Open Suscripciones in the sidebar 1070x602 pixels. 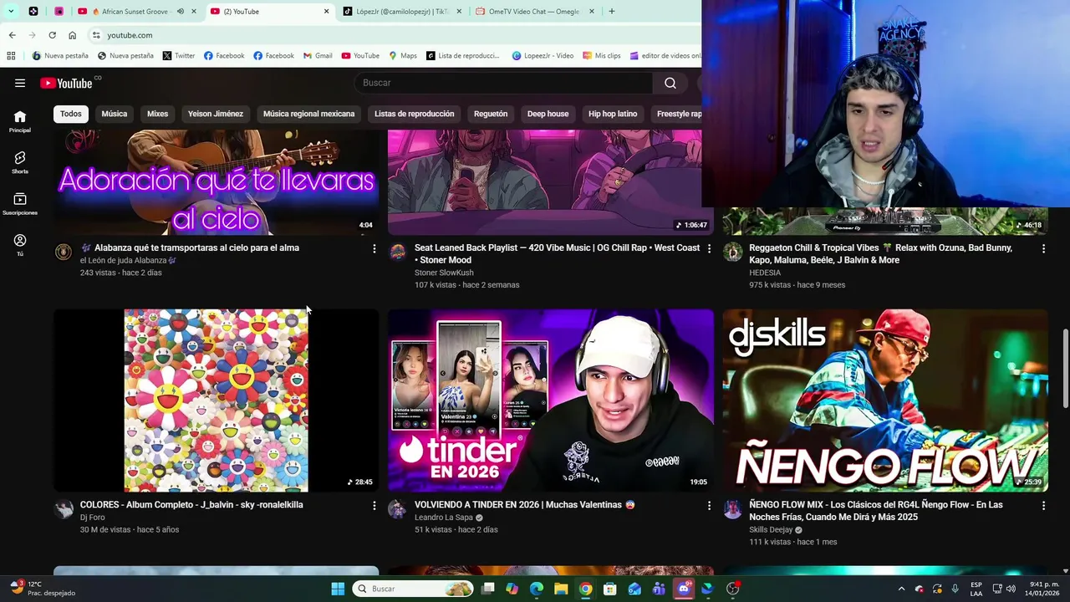pyautogui.click(x=20, y=204)
